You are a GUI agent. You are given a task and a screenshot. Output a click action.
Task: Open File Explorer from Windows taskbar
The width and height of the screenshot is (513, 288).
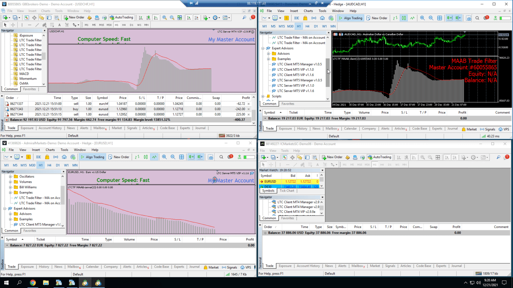click(x=46, y=283)
